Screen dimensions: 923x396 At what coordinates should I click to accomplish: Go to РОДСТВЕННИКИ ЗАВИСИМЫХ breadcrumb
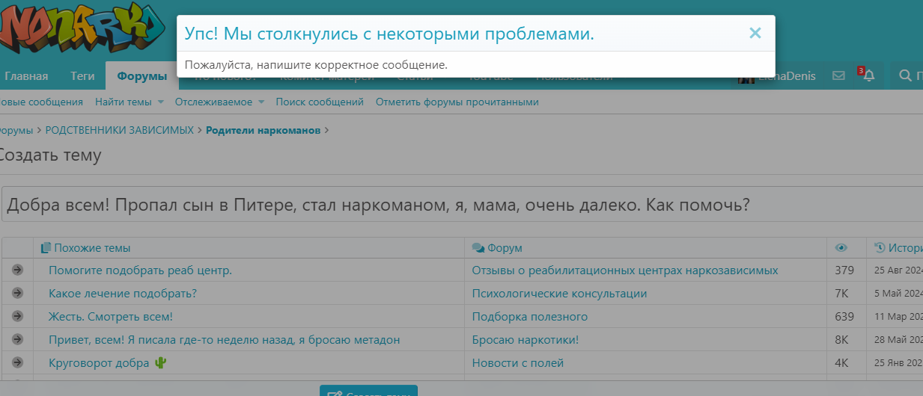pyautogui.click(x=119, y=130)
